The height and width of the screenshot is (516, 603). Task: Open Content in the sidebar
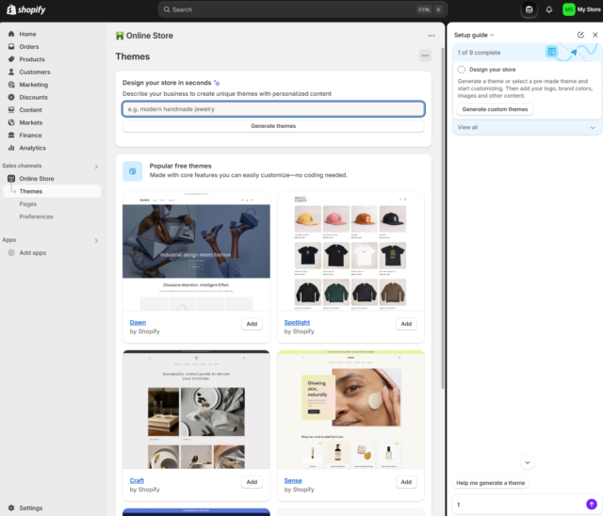(x=30, y=110)
